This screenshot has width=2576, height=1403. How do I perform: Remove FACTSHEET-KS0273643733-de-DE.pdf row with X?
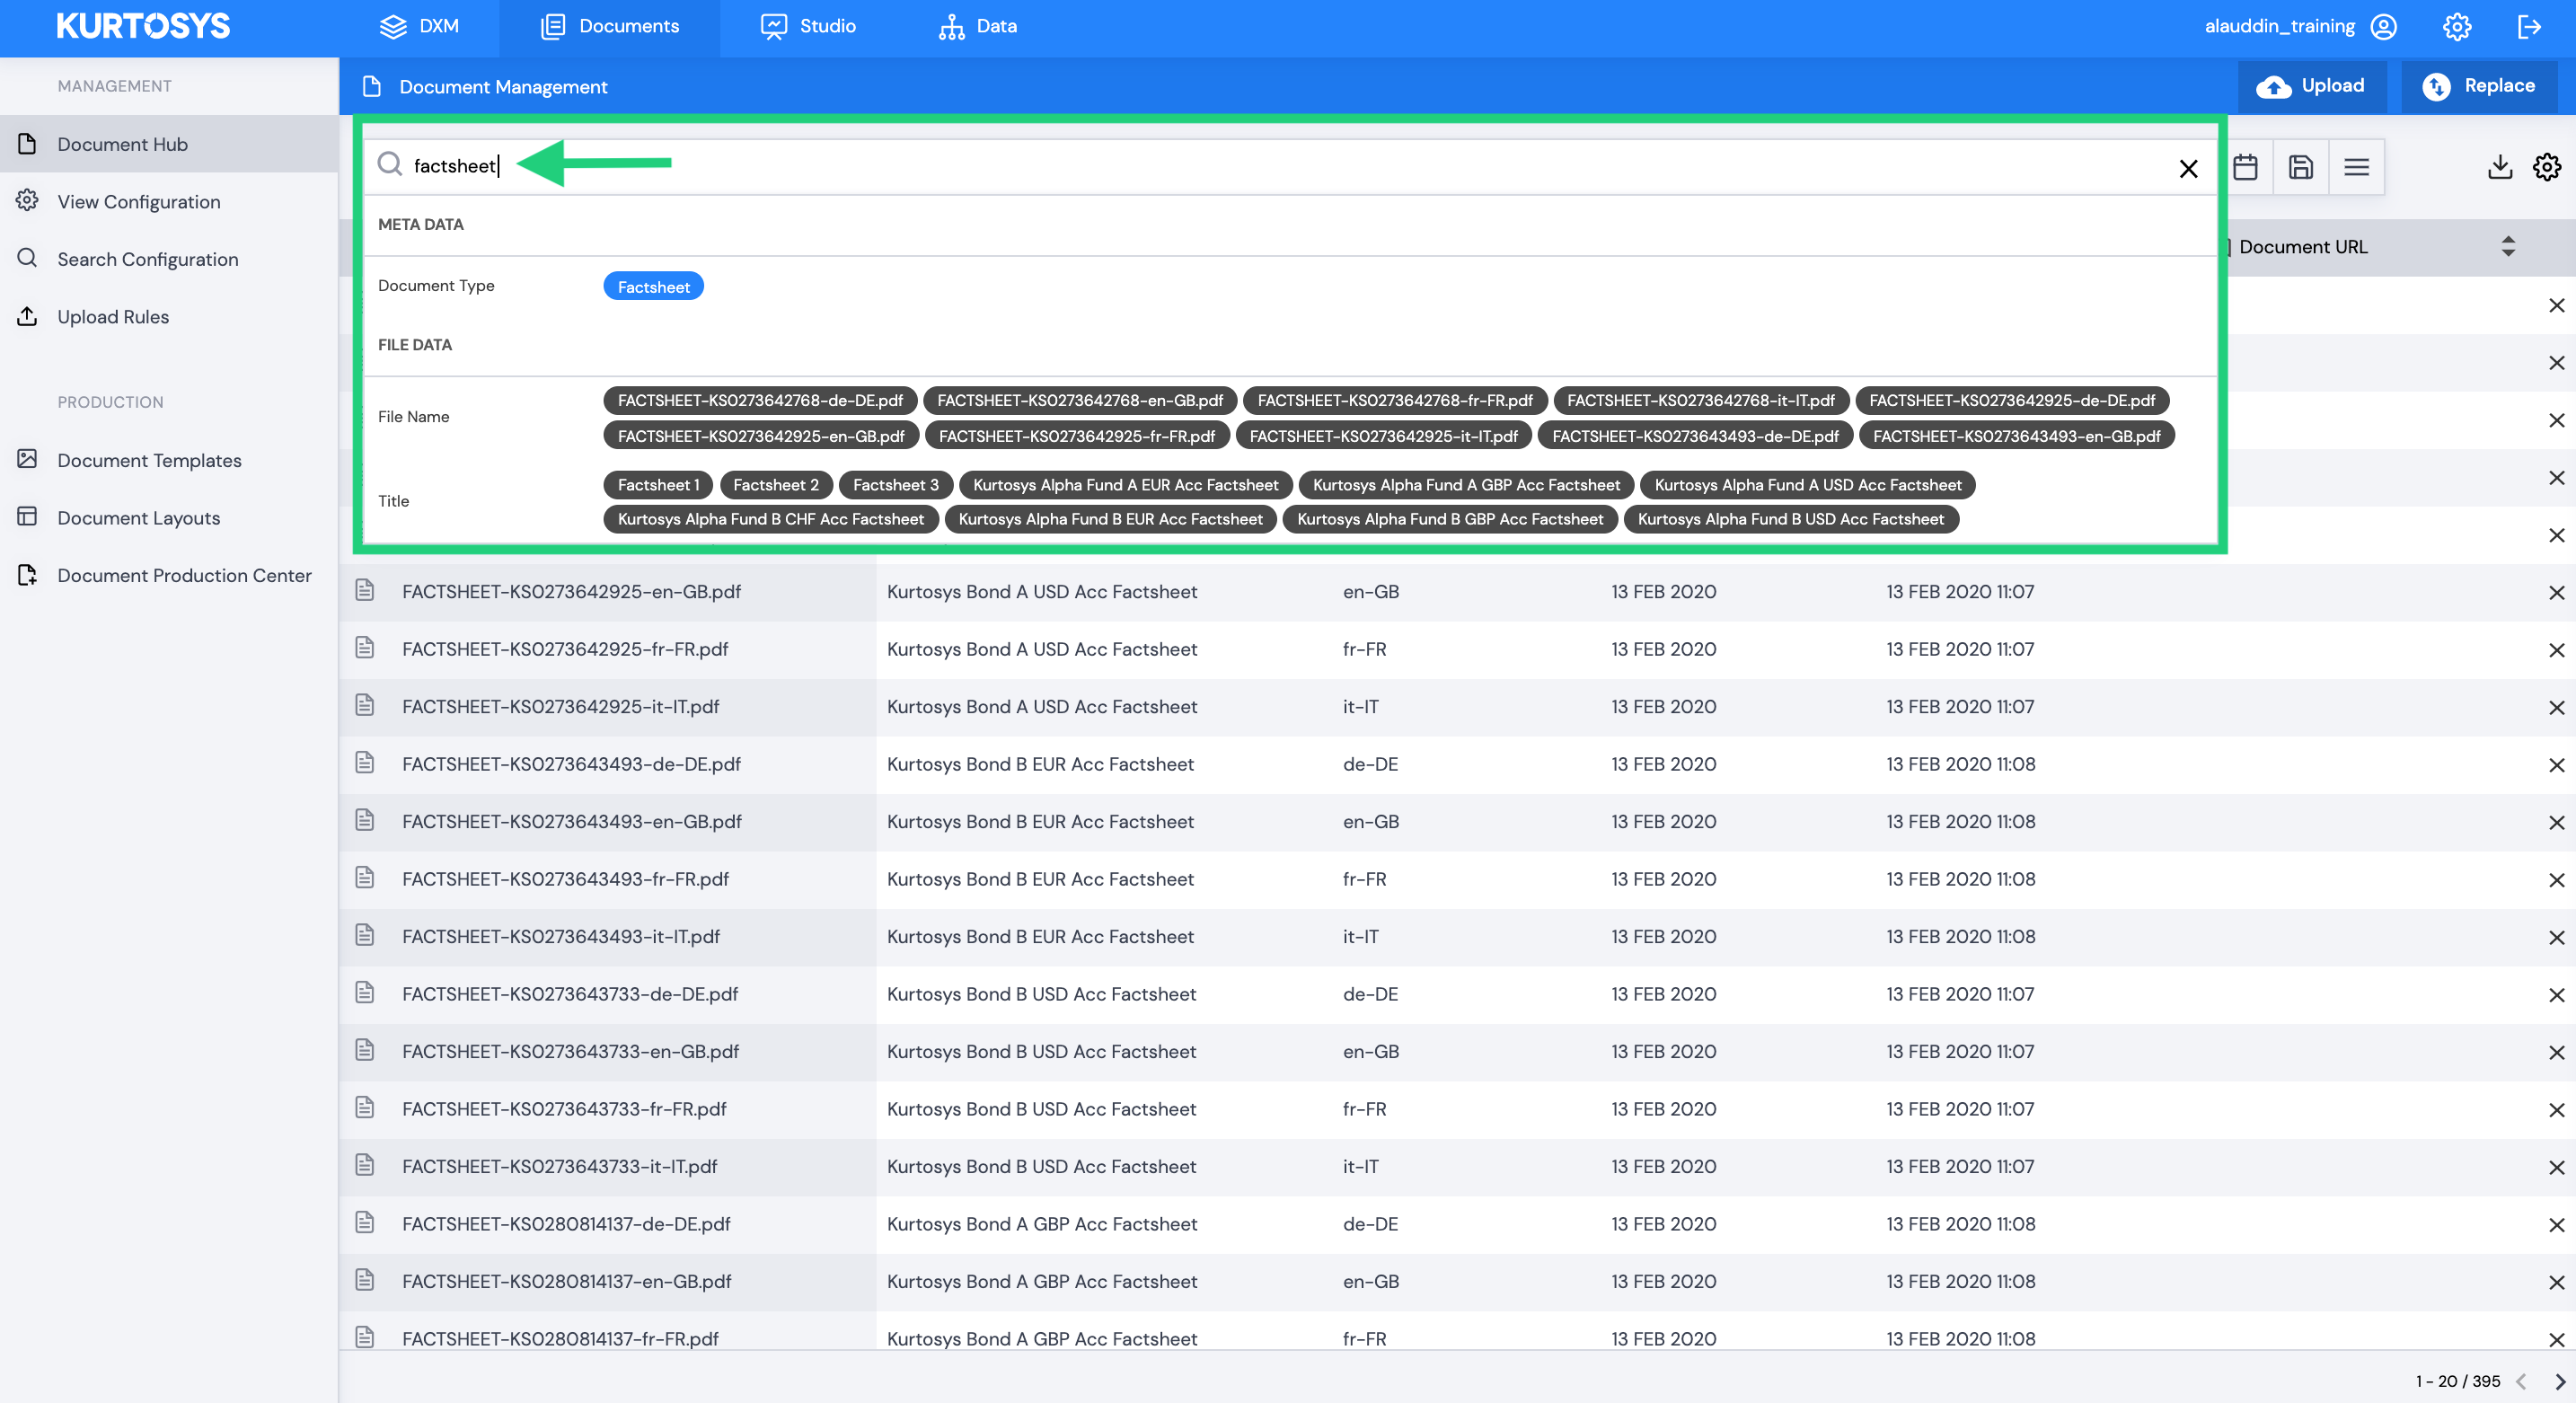(2556, 995)
